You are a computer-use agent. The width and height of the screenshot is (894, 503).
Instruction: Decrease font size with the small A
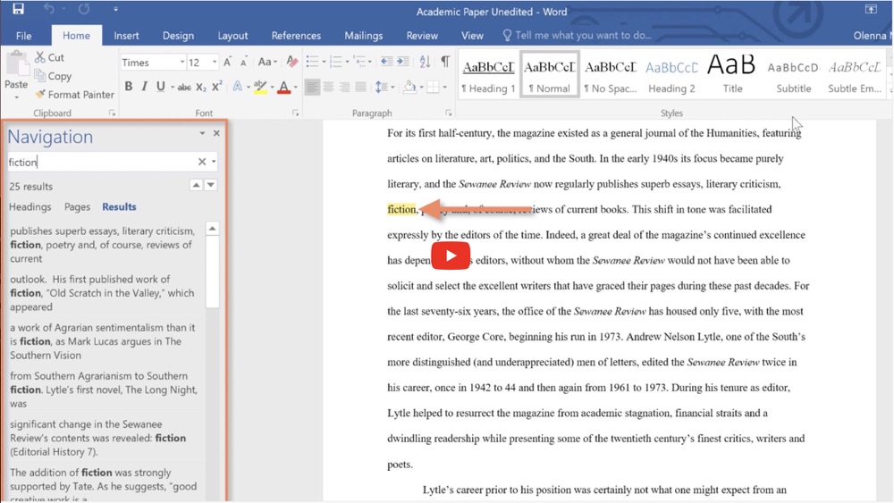point(243,62)
